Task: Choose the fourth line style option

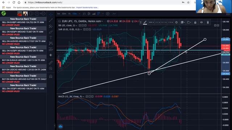Action: pyautogui.click(x=170, y=22)
